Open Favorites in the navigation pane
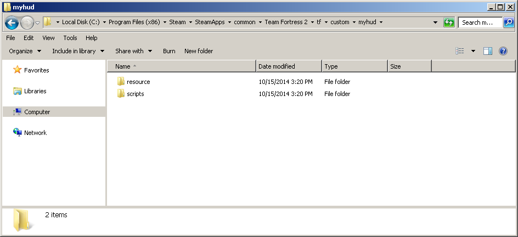This screenshot has width=518, height=237. pos(36,70)
